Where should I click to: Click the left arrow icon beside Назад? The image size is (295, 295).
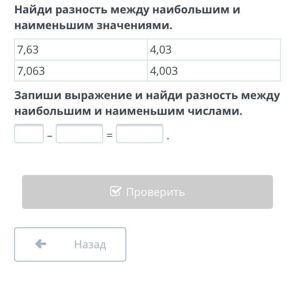pyautogui.click(x=41, y=244)
